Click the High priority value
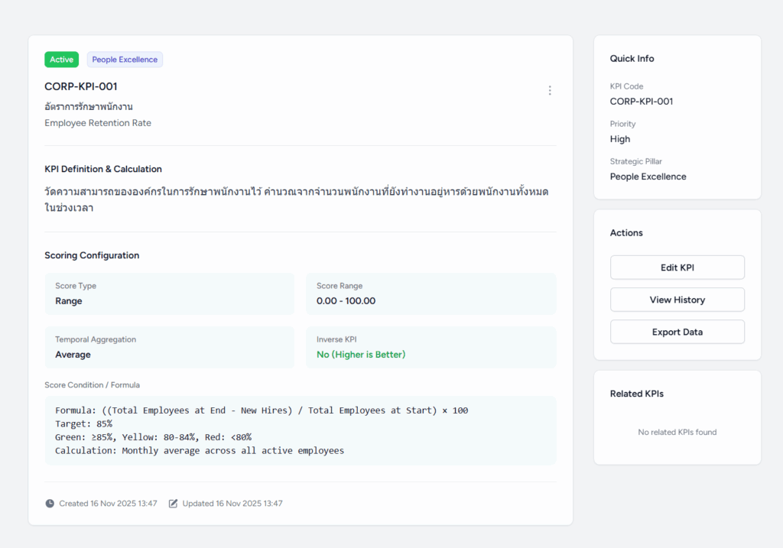Image resolution: width=783 pixels, height=548 pixels. [620, 139]
